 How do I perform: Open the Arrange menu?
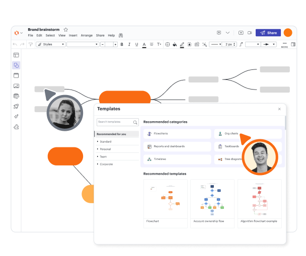(x=87, y=36)
